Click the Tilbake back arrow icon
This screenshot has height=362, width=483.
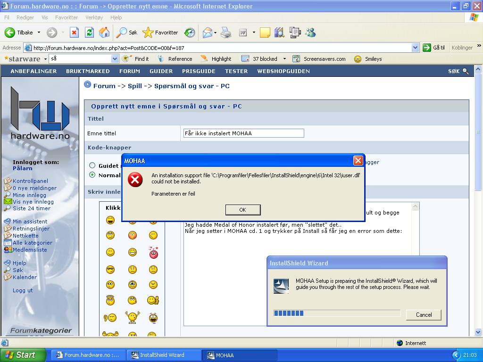(x=10, y=33)
